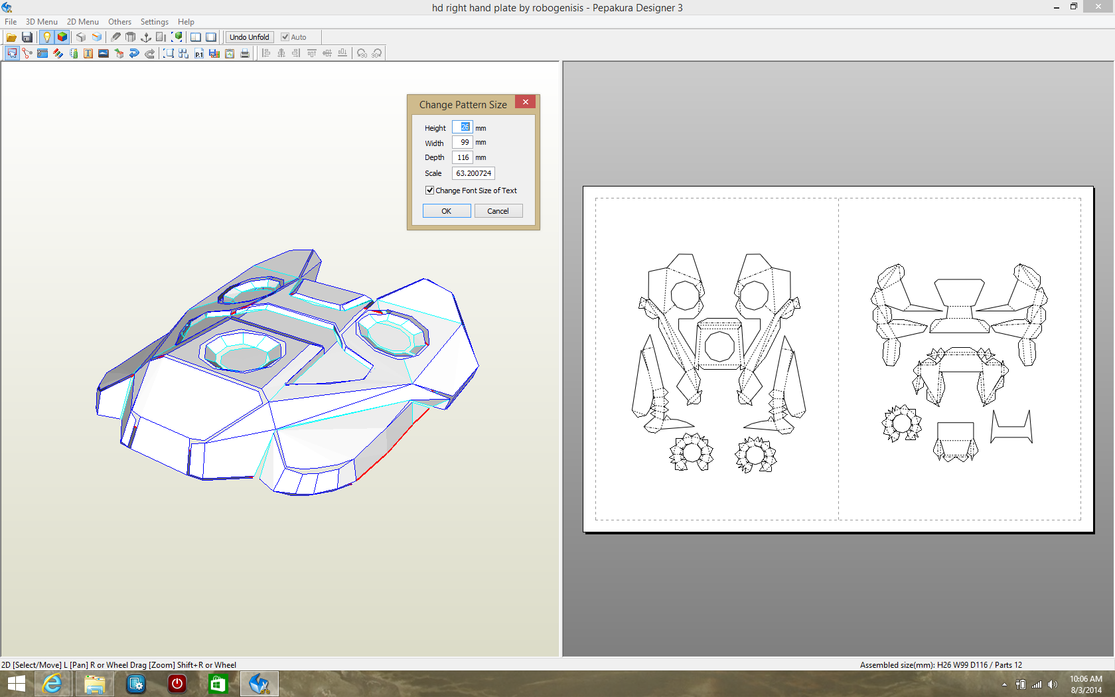Open the Settings menu

point(155,22)
